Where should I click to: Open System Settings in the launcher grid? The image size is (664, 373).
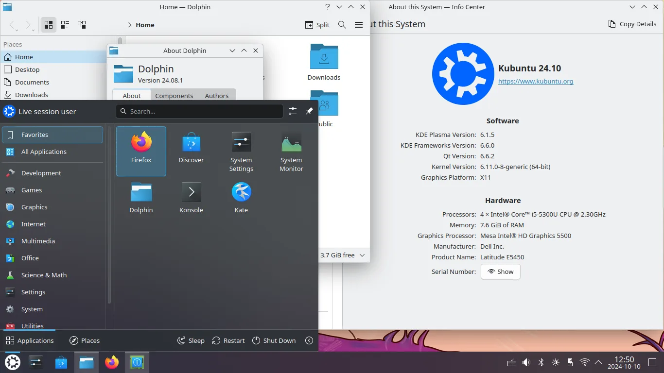241,151
